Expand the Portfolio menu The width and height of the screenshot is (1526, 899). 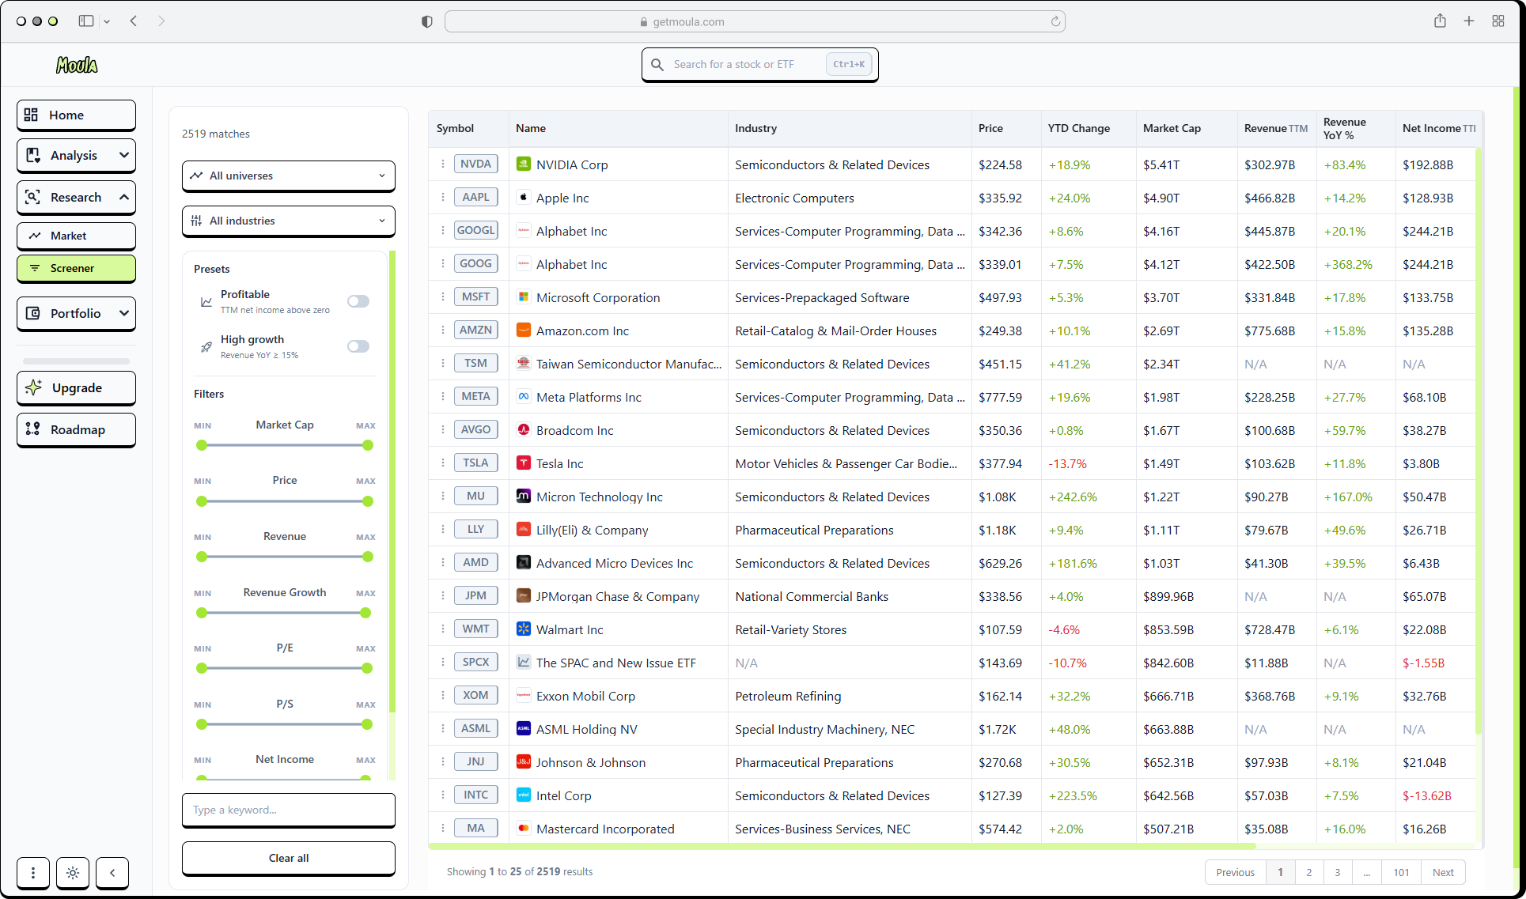(x=76, y=314)
